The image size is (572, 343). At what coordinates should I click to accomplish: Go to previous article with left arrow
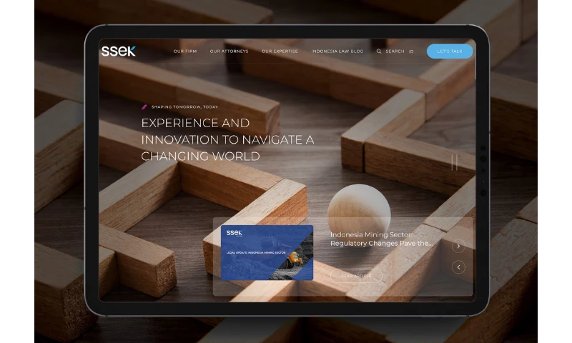point(458,267)
